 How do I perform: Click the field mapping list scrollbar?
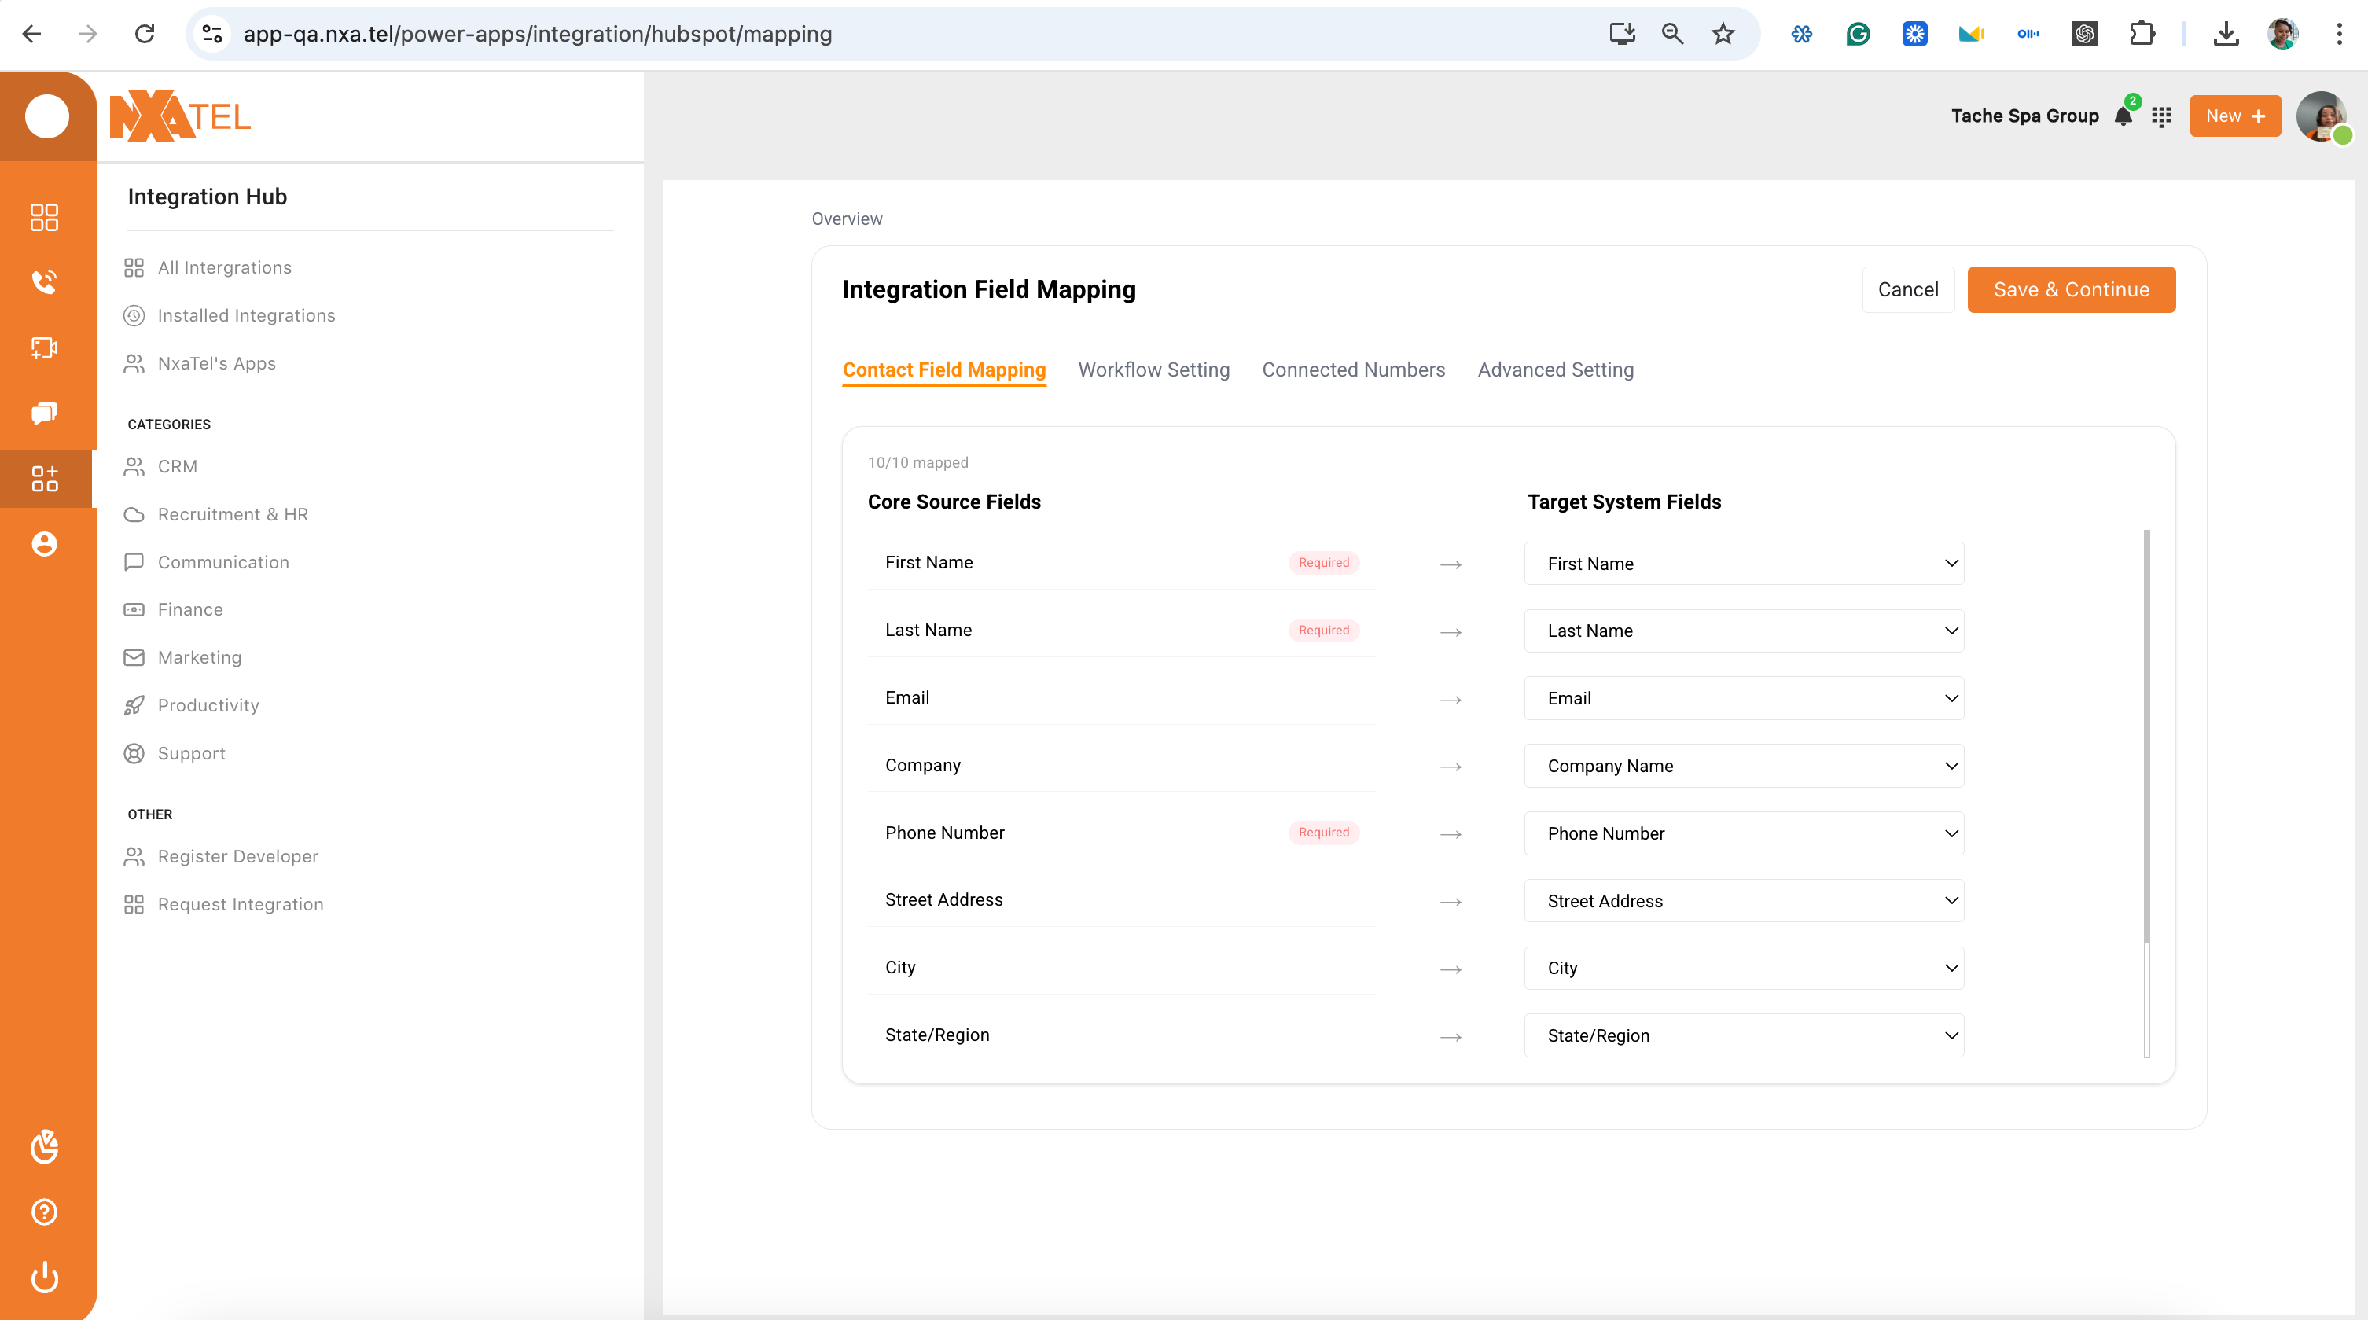(x=2146, y=735)
